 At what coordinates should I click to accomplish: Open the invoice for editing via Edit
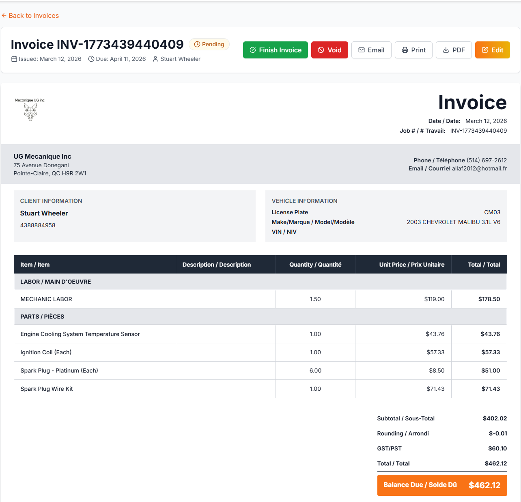click(492, 50)
